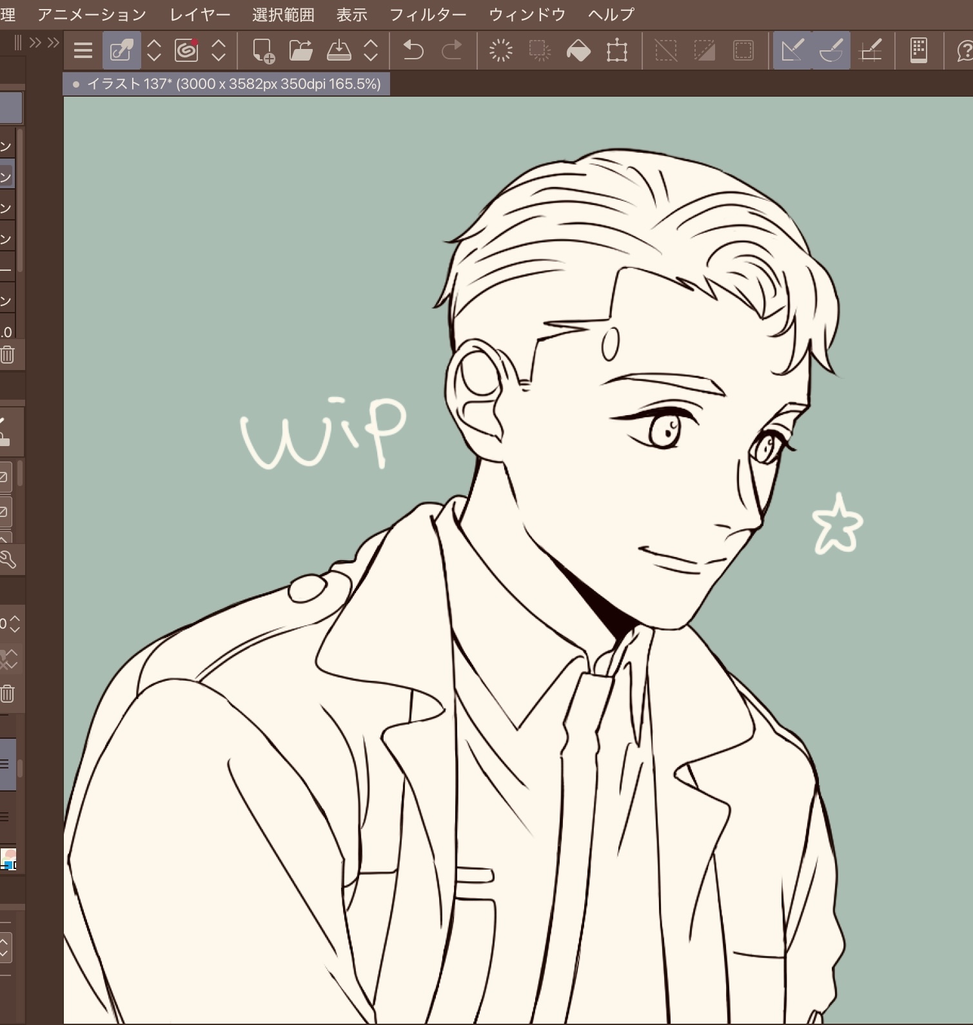The image size is (973, 1025).
Task: Toggle Snap to Special Ruler
Action: (831, 50)
